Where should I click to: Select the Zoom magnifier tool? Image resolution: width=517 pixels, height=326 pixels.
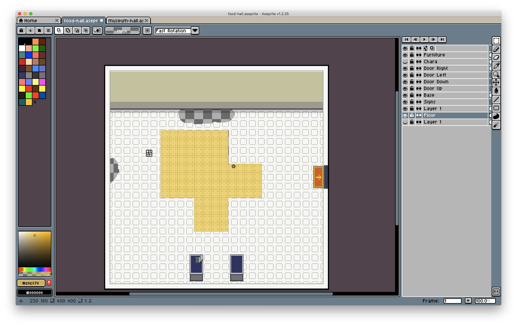(x=496, y=74)
